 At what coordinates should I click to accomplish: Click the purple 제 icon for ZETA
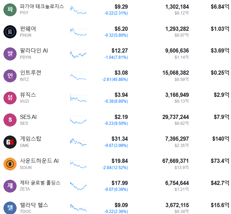[x=10, y=186]
